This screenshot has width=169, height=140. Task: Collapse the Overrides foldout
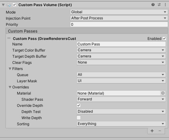(10, 87)
